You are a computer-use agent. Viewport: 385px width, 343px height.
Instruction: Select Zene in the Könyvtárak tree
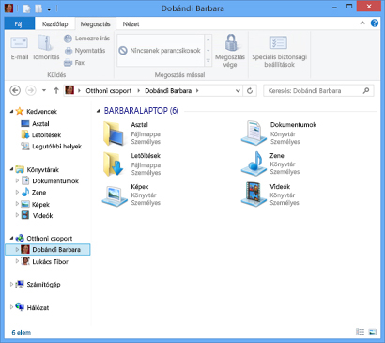tap(34, 192)
